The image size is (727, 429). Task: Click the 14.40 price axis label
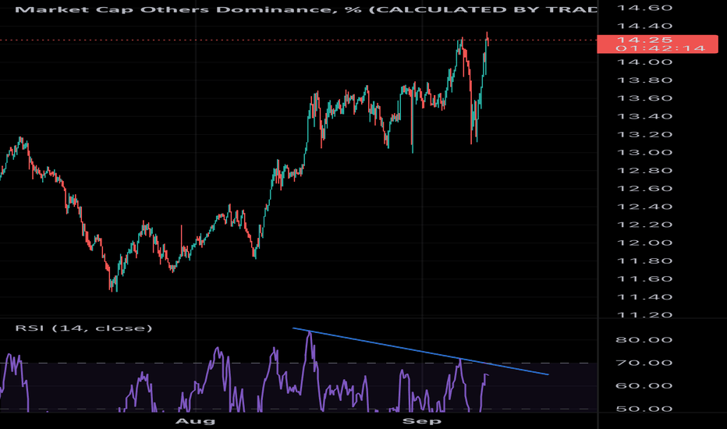point(644,26)
